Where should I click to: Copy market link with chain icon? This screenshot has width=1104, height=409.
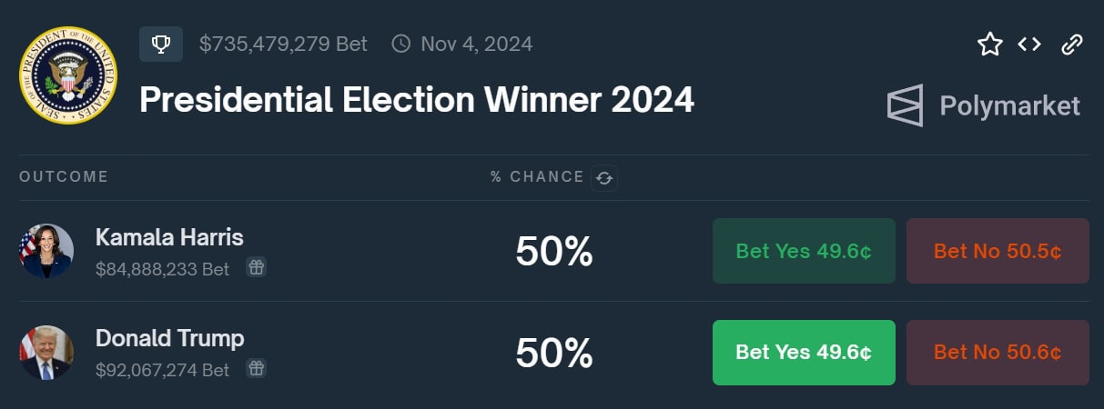point(1072,44)
